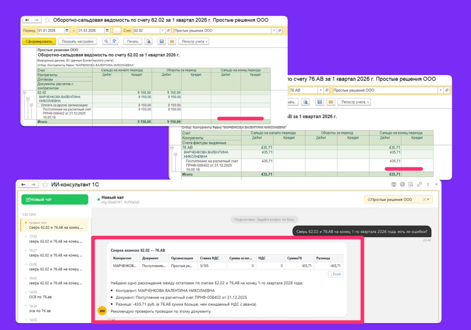Image resolution: width=471 pixels, height=330 pixels.
Task: Expand the Счет 62.02 dropdown
Action: [x=163, y=31]
